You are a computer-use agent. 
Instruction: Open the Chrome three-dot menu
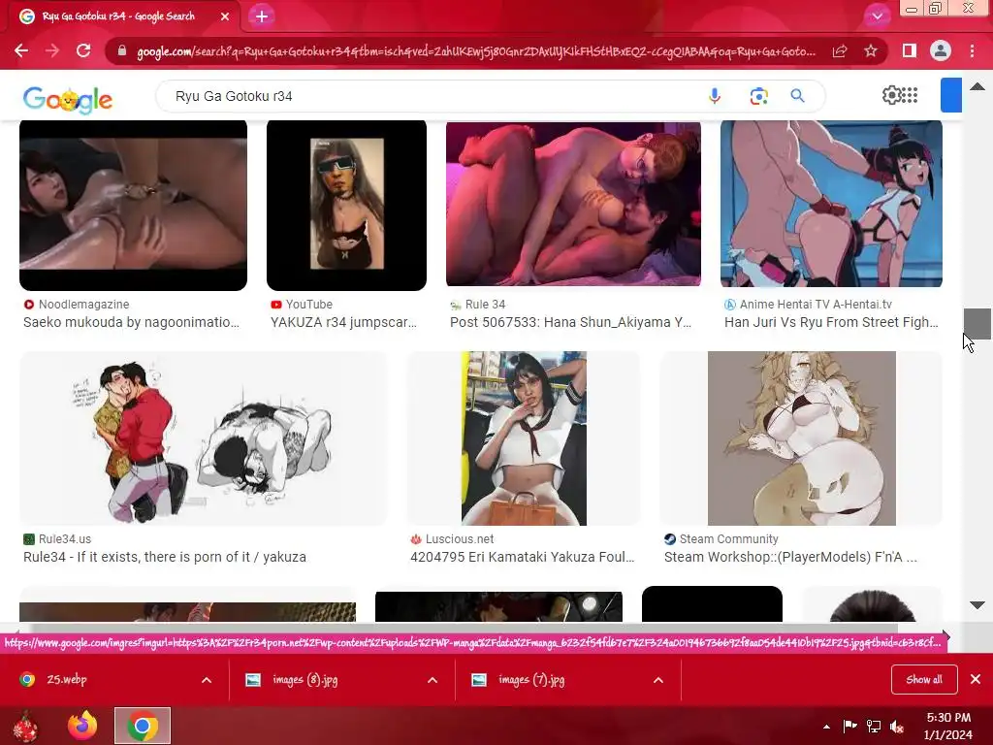972,50
